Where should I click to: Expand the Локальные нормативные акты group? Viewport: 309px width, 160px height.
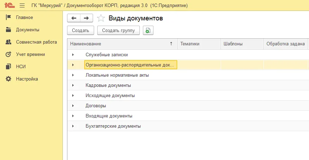[x=73, y=75]
